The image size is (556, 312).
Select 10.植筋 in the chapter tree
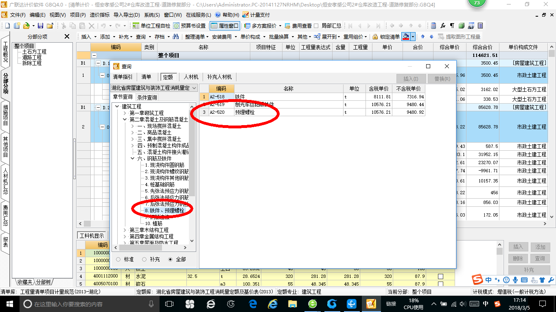click(x=153, y=223)
